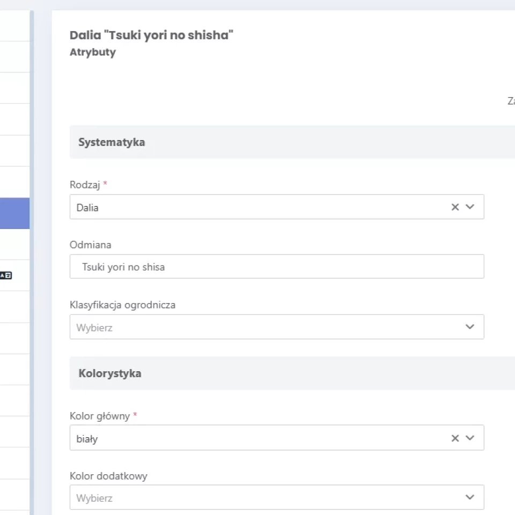Click Wybierz placeholder in Kolor dodatkowy
The width and height of the screenshot is (515, 515).
pyautogui.click(x=94, y=498)
